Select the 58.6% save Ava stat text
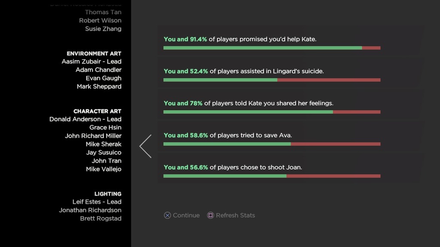This screenshot has width=440, height=247. pyautogui.click(x=228, y=135)
